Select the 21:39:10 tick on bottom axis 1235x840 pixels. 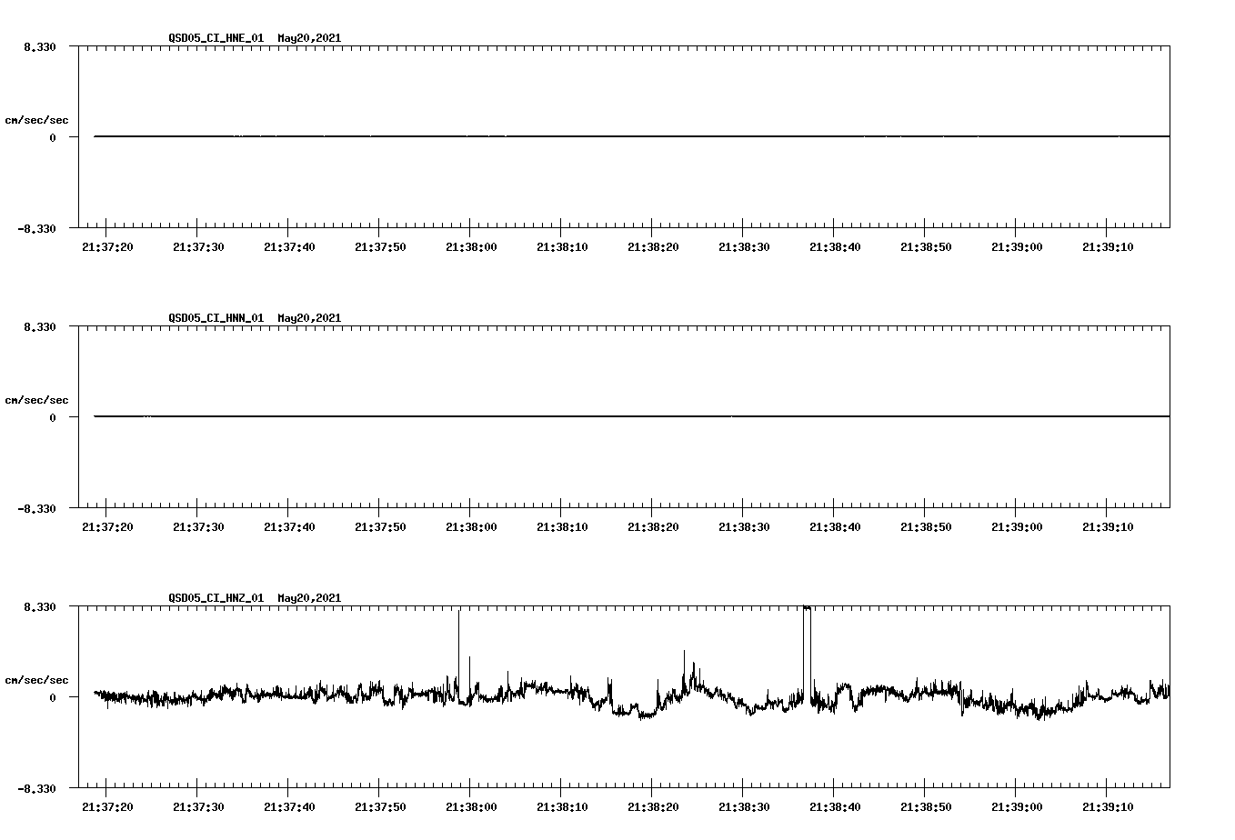[1108, 805]
